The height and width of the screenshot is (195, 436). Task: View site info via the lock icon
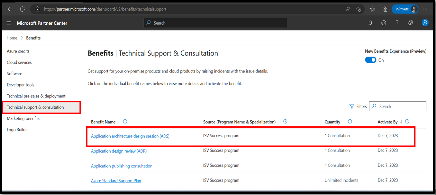[37, 9]
